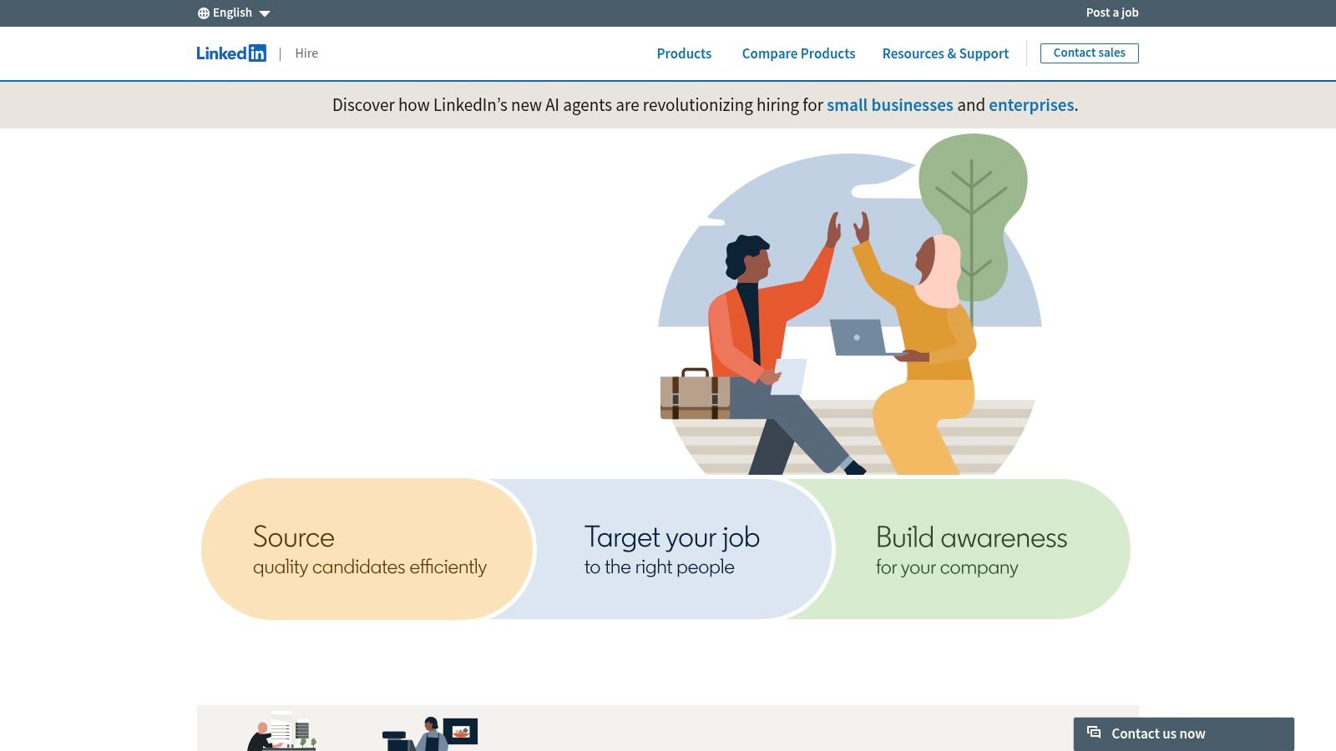Click the LinkedIn logo

point(231,53)
